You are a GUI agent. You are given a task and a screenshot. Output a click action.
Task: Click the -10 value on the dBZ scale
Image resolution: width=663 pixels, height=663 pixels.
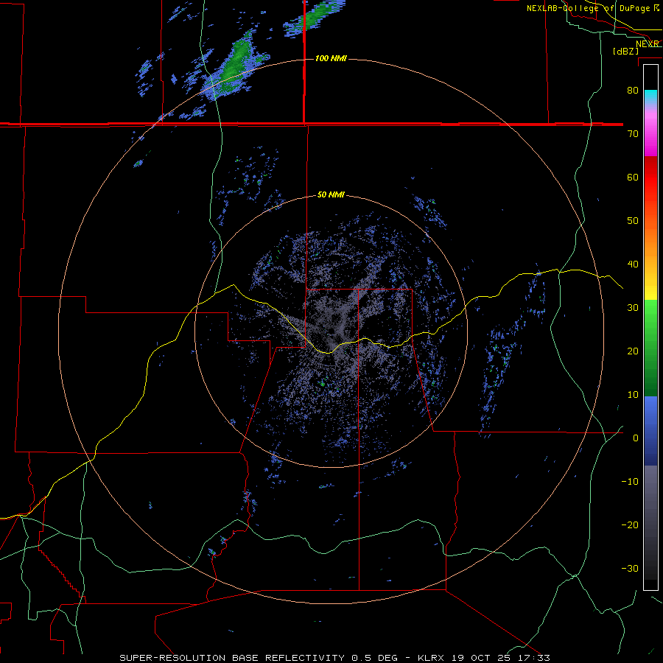630,482
